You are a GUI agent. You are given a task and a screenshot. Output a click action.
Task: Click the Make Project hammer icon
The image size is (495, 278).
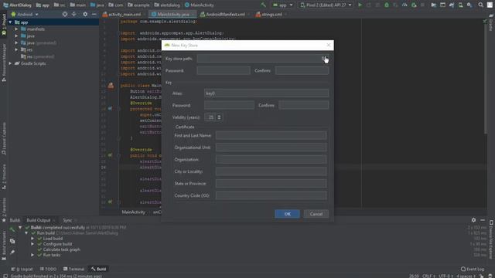[x=263, y=5]
